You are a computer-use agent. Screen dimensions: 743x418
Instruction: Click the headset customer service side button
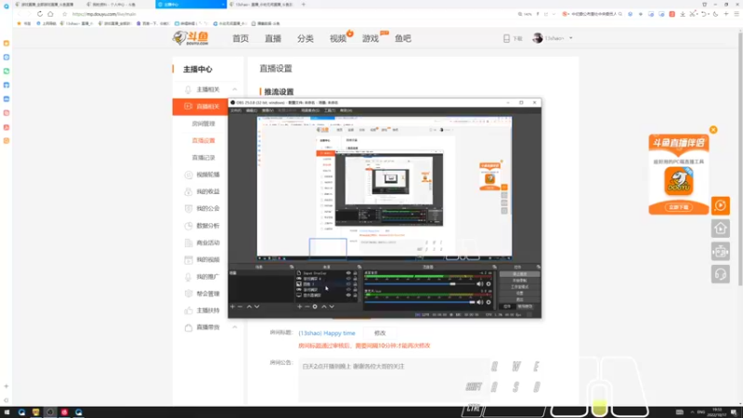[x=721, y=274]
